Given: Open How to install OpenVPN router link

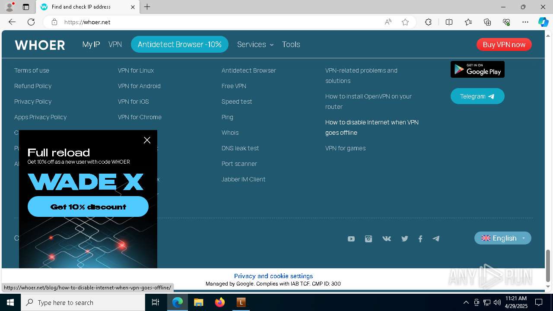Looking at the screenshot, I should click(369, 102).
